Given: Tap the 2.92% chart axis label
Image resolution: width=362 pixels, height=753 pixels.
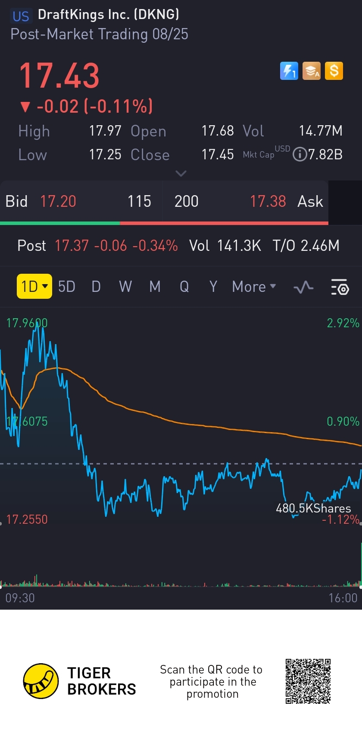Looking at the screenshot, I should [343, 323].
